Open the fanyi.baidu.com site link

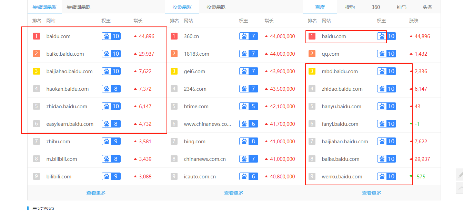340,124
